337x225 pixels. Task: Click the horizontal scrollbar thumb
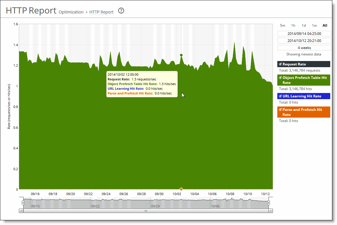coord(146,211)
